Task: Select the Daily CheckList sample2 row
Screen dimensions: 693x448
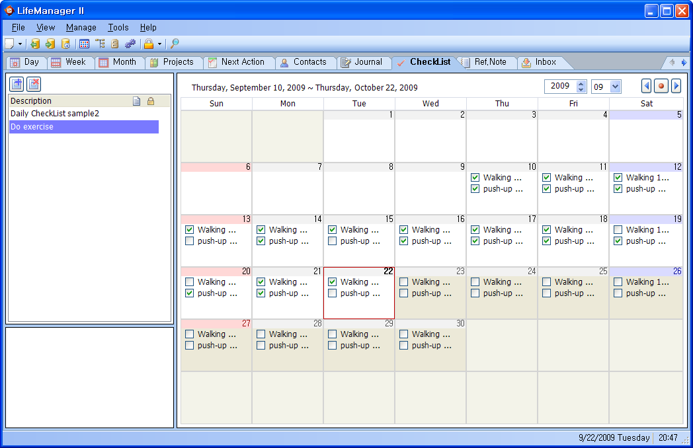Action: coord(84,114)
